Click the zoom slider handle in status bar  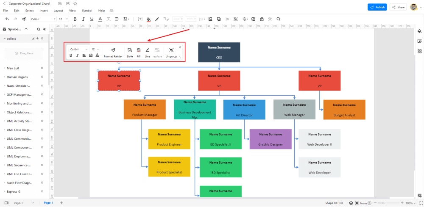click(x=383, y=203)
